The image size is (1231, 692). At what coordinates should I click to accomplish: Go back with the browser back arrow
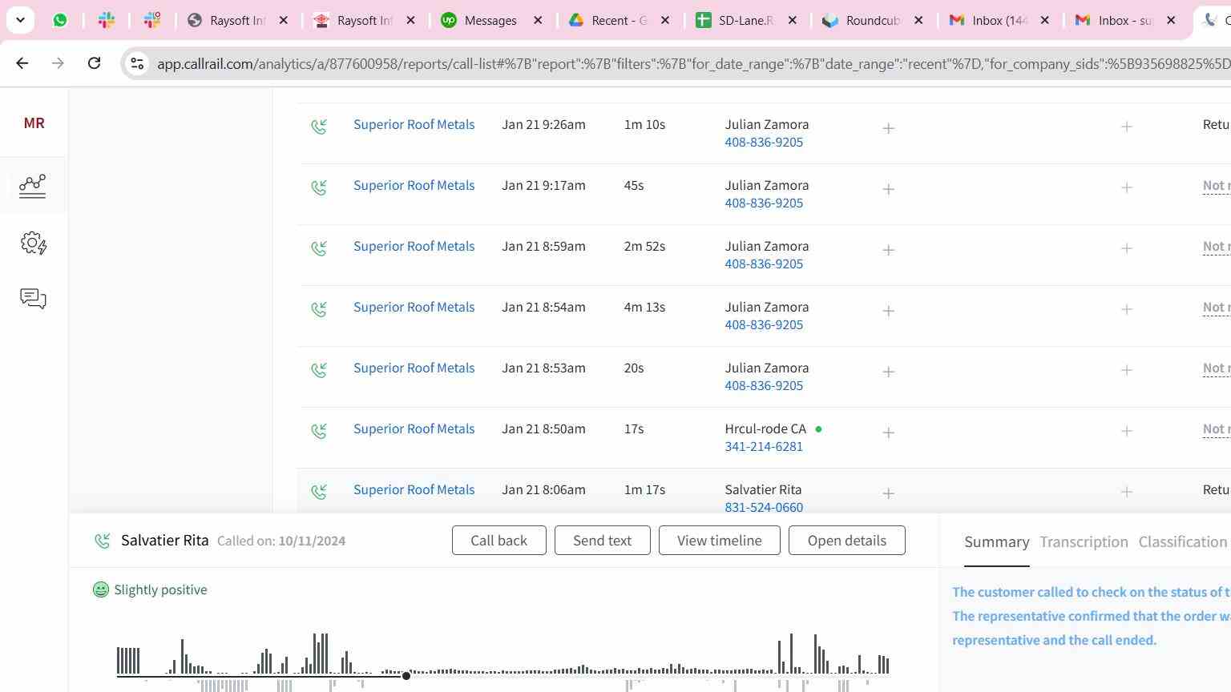[x=22, y=62]
